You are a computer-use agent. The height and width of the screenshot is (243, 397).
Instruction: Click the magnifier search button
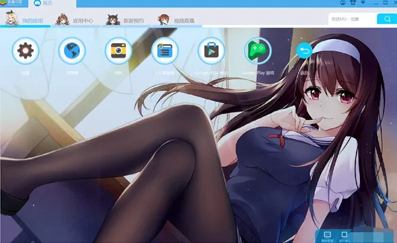tap(387, 19)
